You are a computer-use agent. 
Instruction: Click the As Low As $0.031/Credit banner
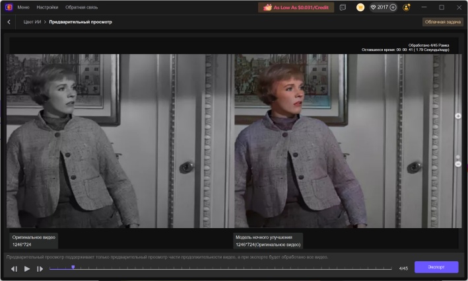[x=296, y=7]
